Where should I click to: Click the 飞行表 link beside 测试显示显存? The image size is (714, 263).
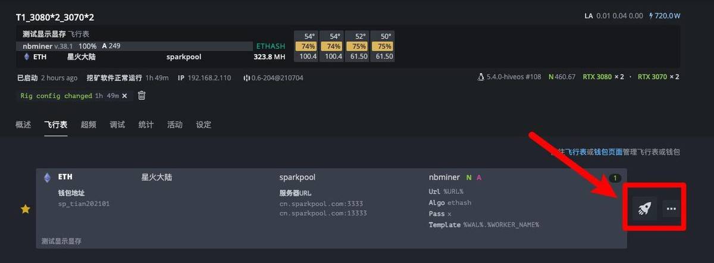[x=79, y=35]
